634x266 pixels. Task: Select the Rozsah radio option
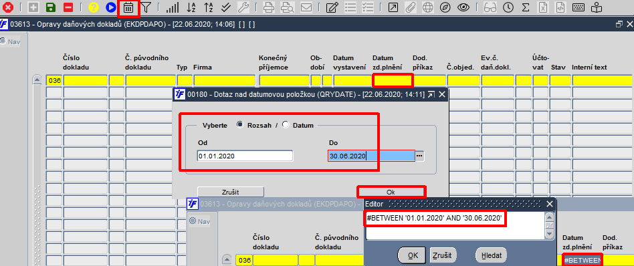(240, 125)
